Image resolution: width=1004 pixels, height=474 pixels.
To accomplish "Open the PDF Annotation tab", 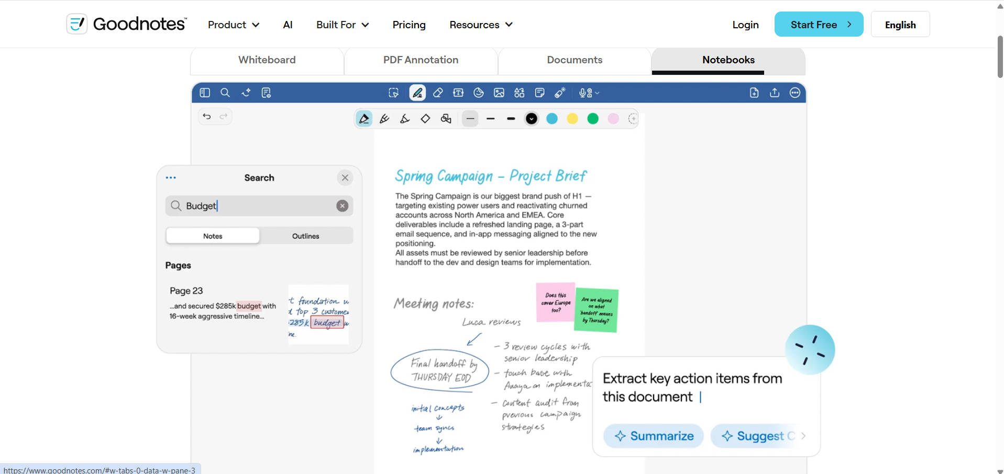I will pos(421,60).
